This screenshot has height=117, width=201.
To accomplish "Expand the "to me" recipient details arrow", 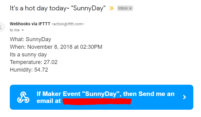I will tap(23, 30).
